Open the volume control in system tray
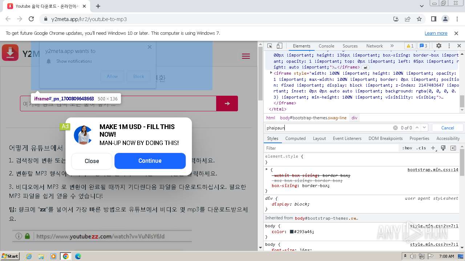 click(x=413, y=256)
